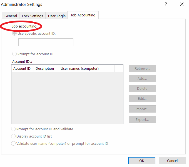Dismiss dialog with the Cancel button
Screen dimensions: 189x167
(172, 161)
